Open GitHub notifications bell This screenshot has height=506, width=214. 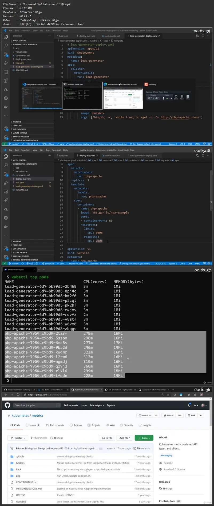click(189, 405)
